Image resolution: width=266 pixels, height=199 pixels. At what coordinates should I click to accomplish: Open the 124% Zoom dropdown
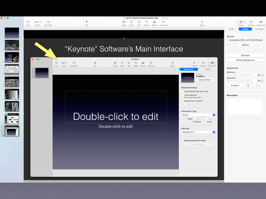[x=38, y=22]
